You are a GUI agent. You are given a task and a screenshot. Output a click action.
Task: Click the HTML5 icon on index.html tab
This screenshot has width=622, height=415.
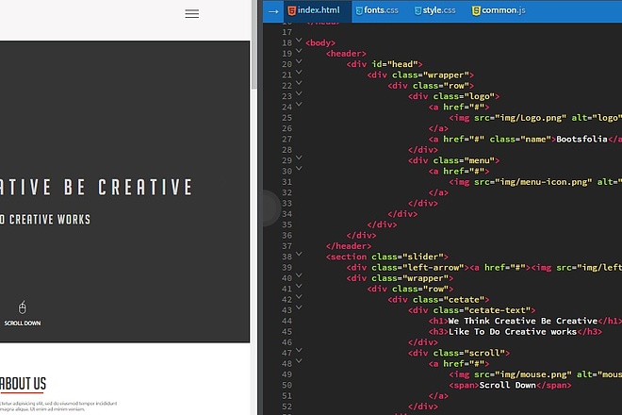[x=293, y=10]
